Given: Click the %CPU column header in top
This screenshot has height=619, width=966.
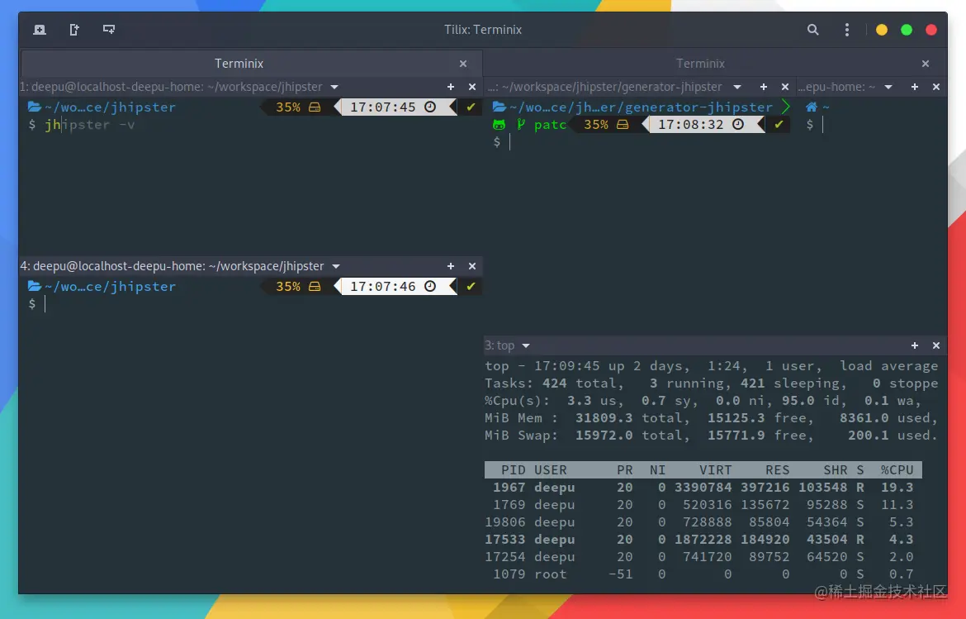Looking at the screenshot, I should [897, 469].
